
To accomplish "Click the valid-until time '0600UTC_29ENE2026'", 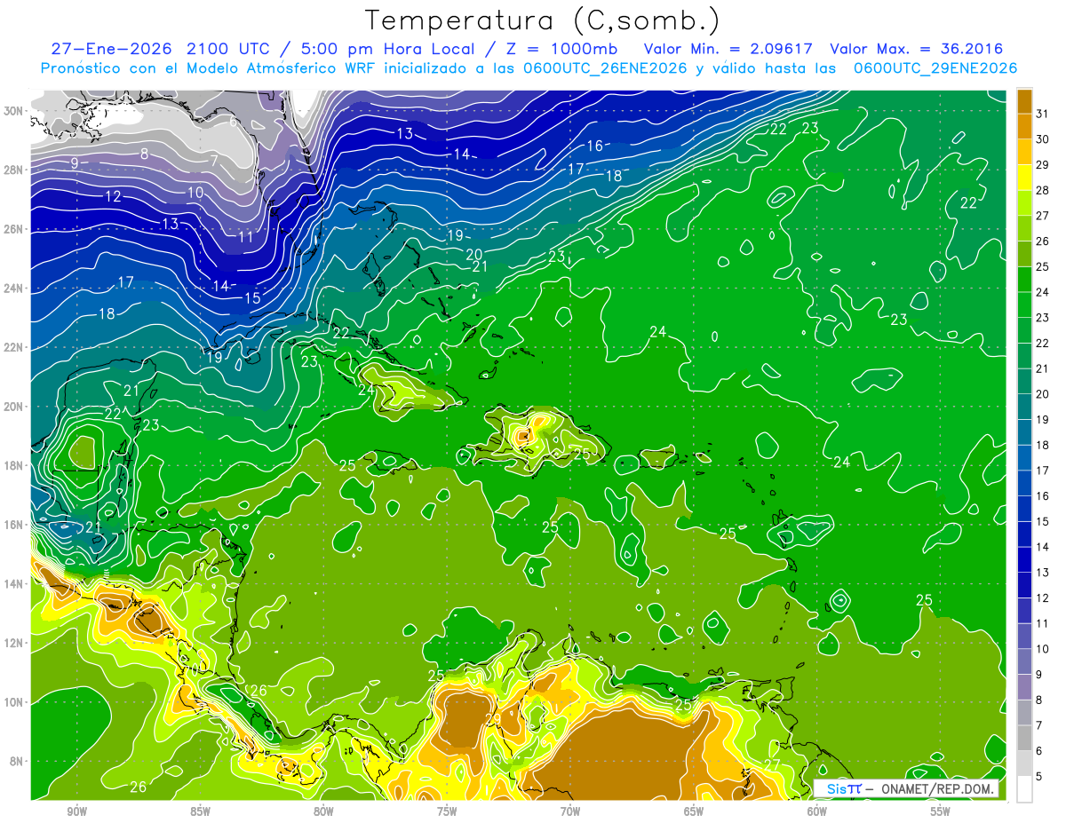I will click(x=935, y=68).
